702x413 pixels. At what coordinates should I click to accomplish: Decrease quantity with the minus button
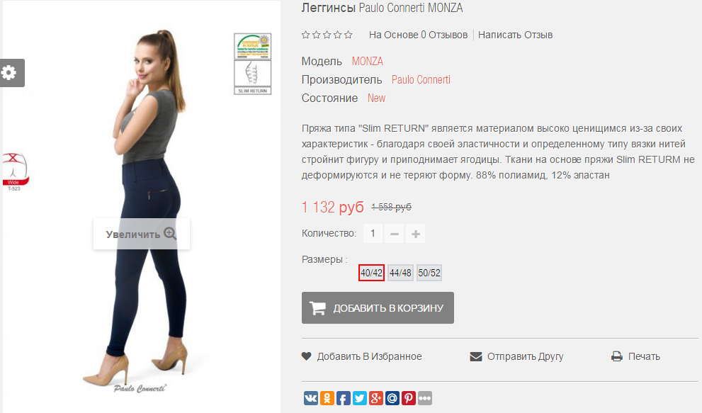[x=395, y=233]
